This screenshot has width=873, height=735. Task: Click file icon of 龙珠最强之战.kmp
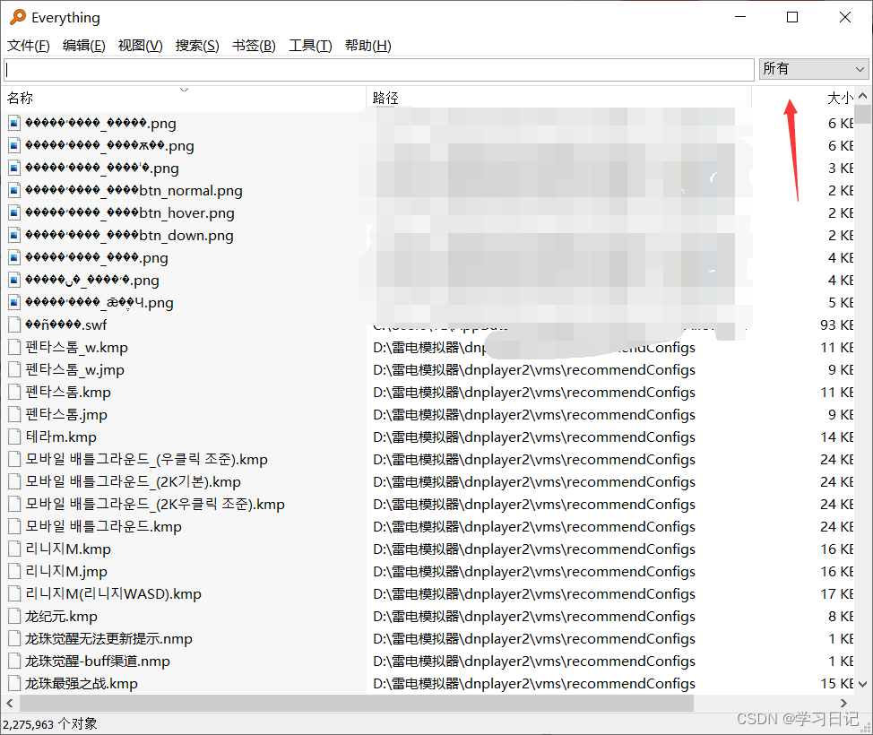coord(14,683)
